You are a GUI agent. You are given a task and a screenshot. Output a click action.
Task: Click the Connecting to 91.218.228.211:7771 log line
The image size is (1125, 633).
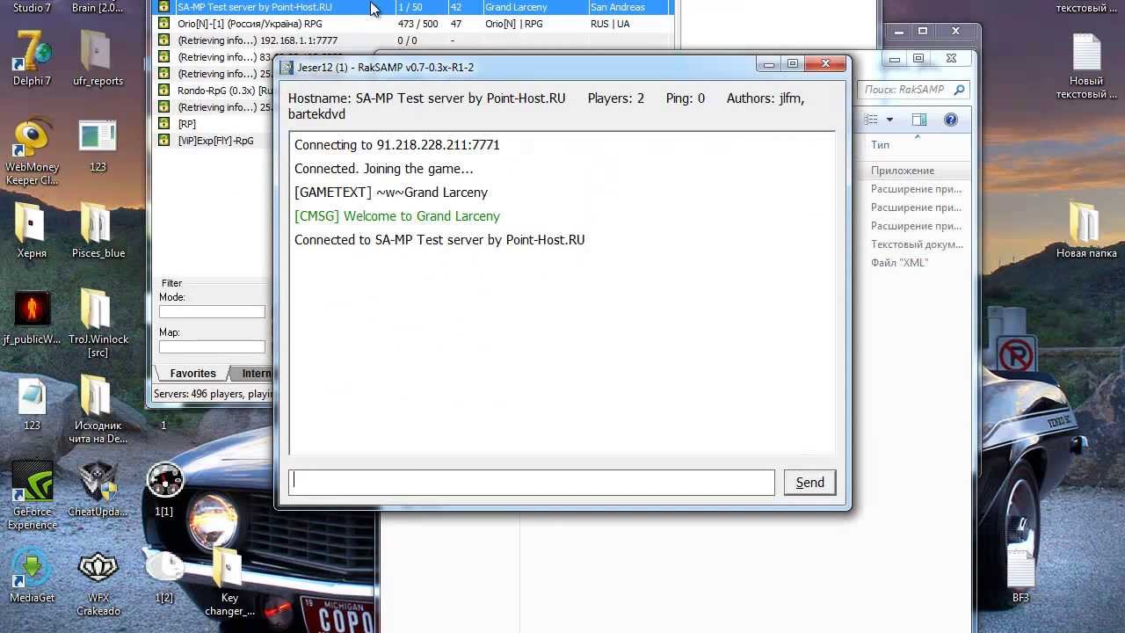click(396, 145)
